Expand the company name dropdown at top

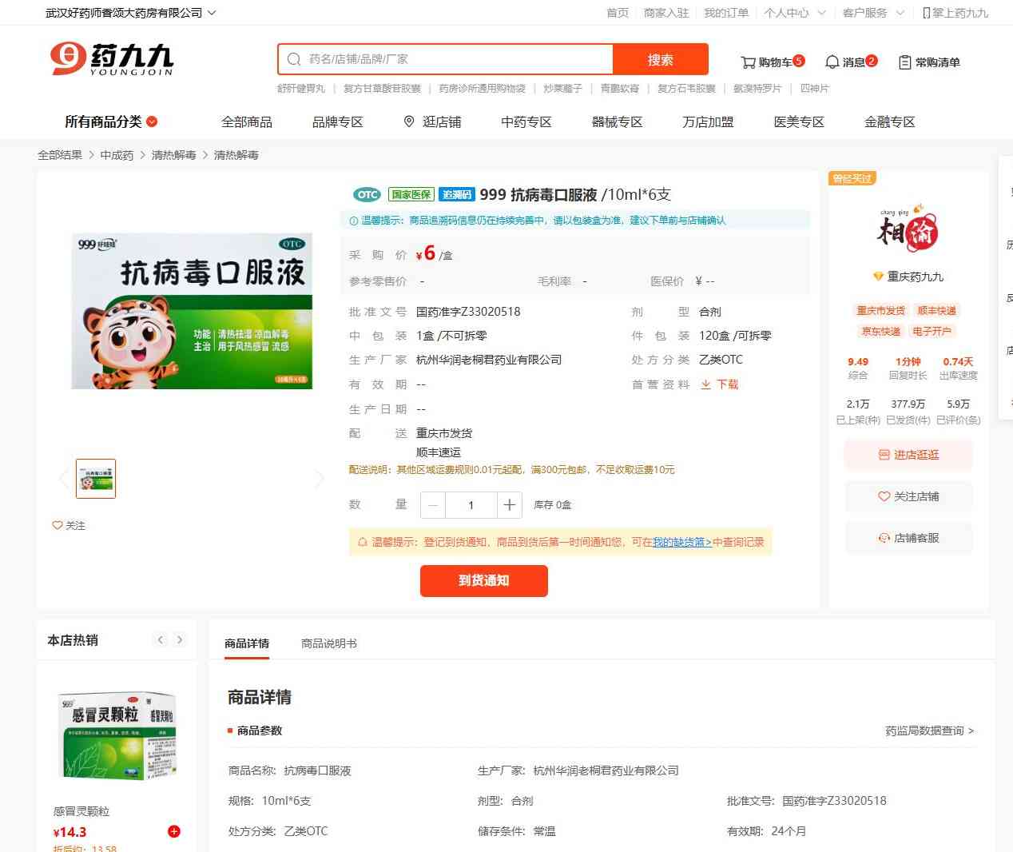212,13
